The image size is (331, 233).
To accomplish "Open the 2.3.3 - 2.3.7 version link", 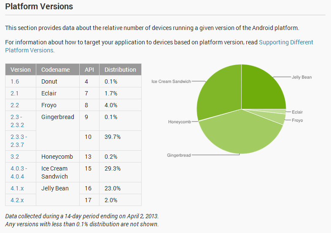I will click(x=19, y=141).
